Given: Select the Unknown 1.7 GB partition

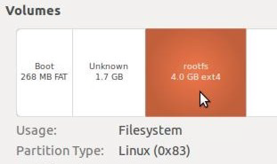Looking at the screenshot, I should 109,72.
